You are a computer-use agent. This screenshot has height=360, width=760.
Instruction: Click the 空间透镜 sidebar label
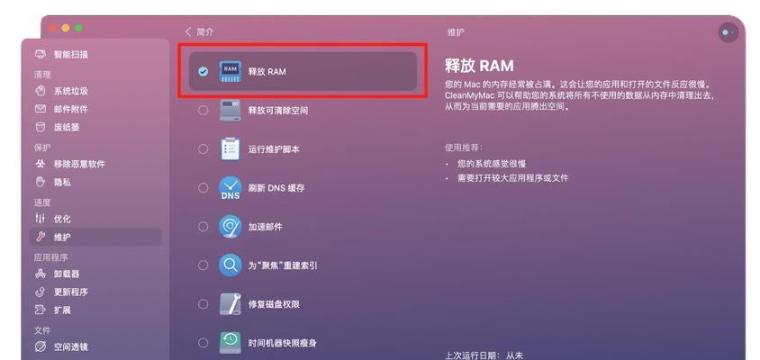click(71, 346)
